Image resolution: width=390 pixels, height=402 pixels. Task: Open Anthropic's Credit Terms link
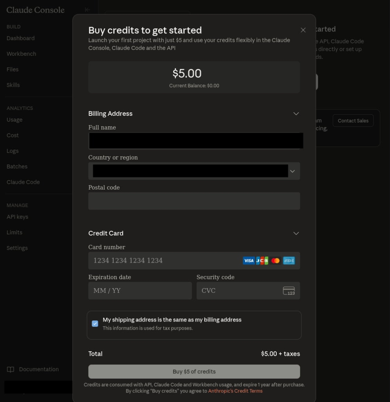[235, 391]
